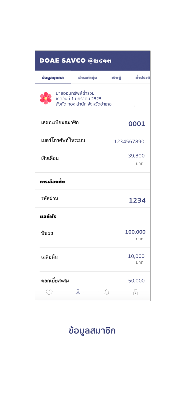185x401 pixels.
Task: Select the เงินเดือน salary row
Action: coord(92,159)
